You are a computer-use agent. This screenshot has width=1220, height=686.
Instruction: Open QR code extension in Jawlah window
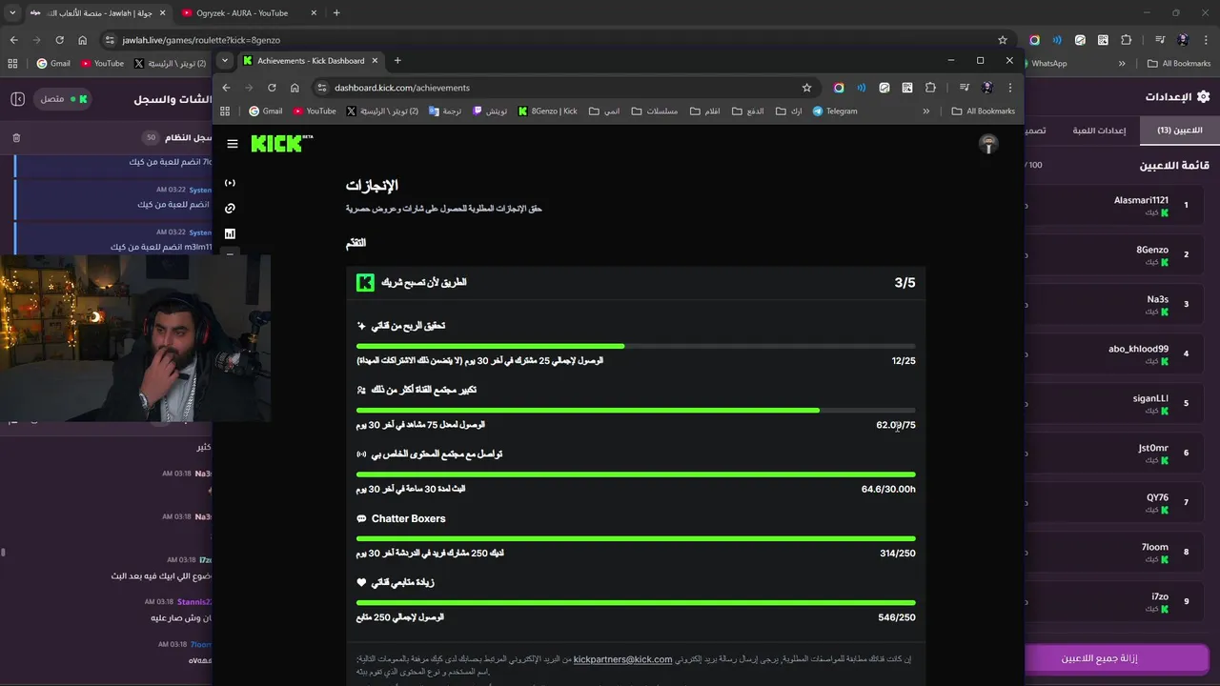click(1102, 40)
